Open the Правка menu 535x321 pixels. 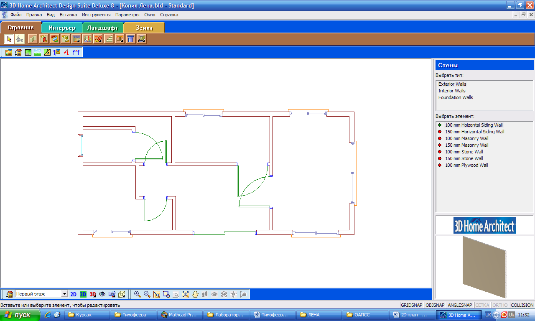pyautogui.click(x=34, y=15)
